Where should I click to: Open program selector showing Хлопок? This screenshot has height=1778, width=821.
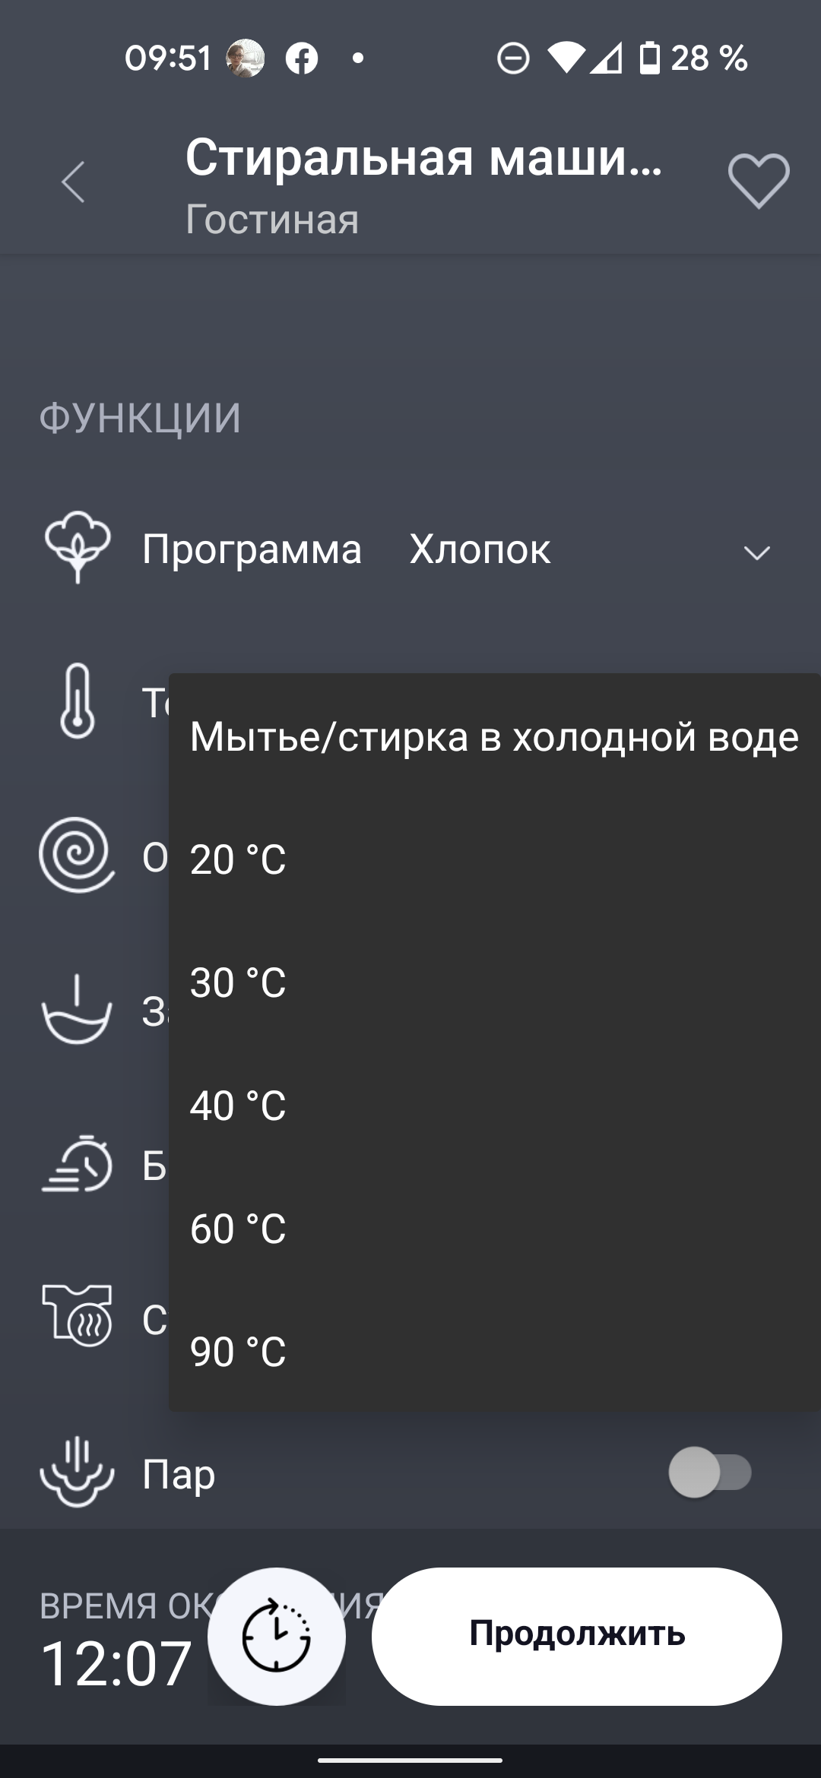click(480, 549)
